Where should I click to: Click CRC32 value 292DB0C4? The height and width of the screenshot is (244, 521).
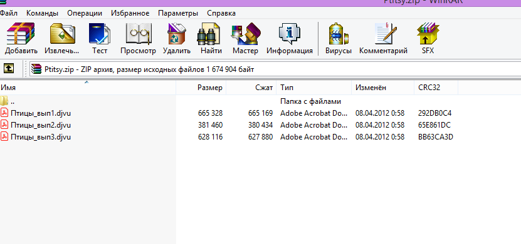point(434,113)
